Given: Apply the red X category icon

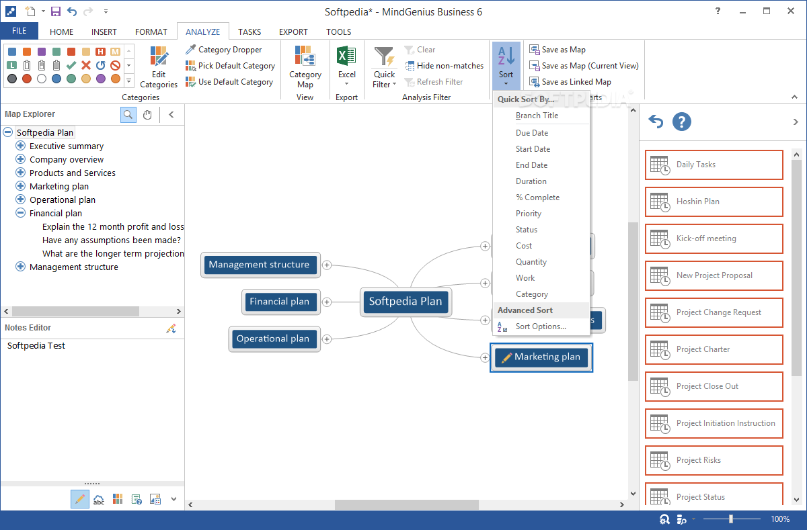Looking at the screenshot, I should click(x=85, y=65).
